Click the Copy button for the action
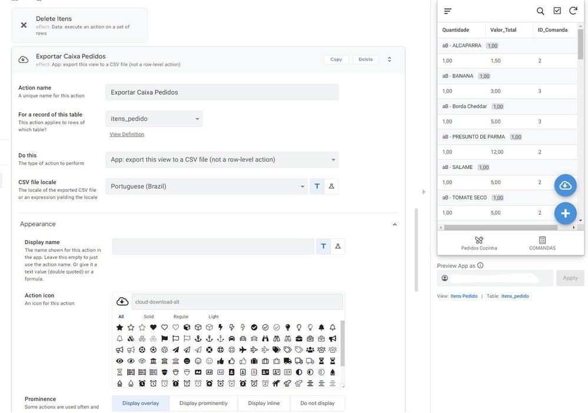Image resolution: width=588 pixels, height=413 pixels. tap(336, 59)
